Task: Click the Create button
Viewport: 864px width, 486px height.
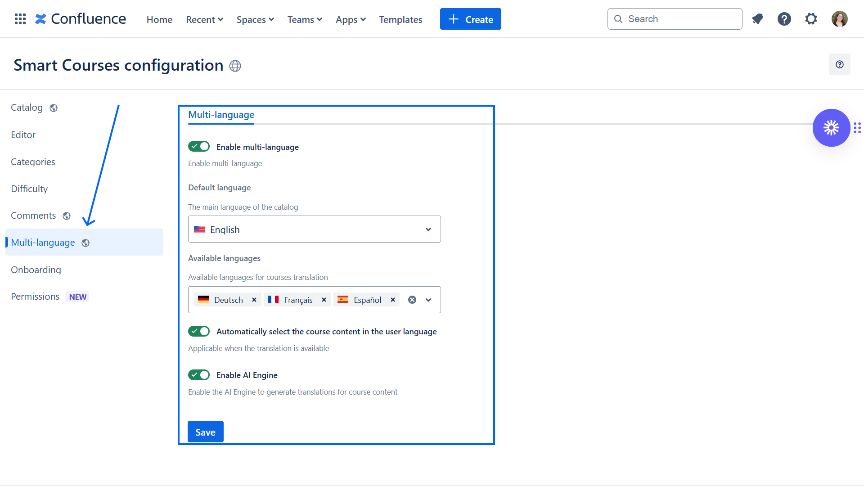Action: pyautogui.click(x=470, y=19)
